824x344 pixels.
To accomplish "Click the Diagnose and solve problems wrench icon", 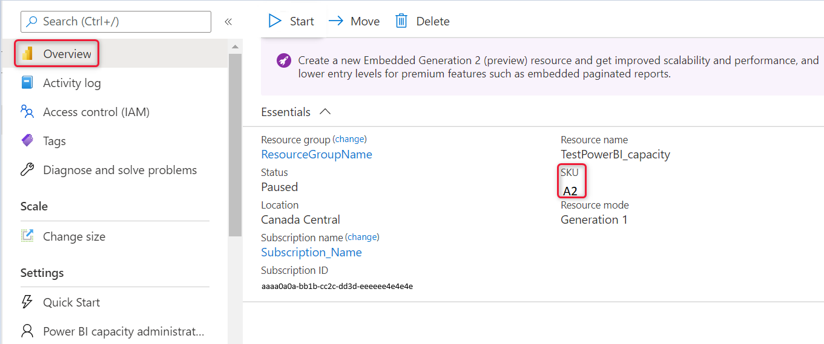I will pyautogui.click(x=27, y=170).
